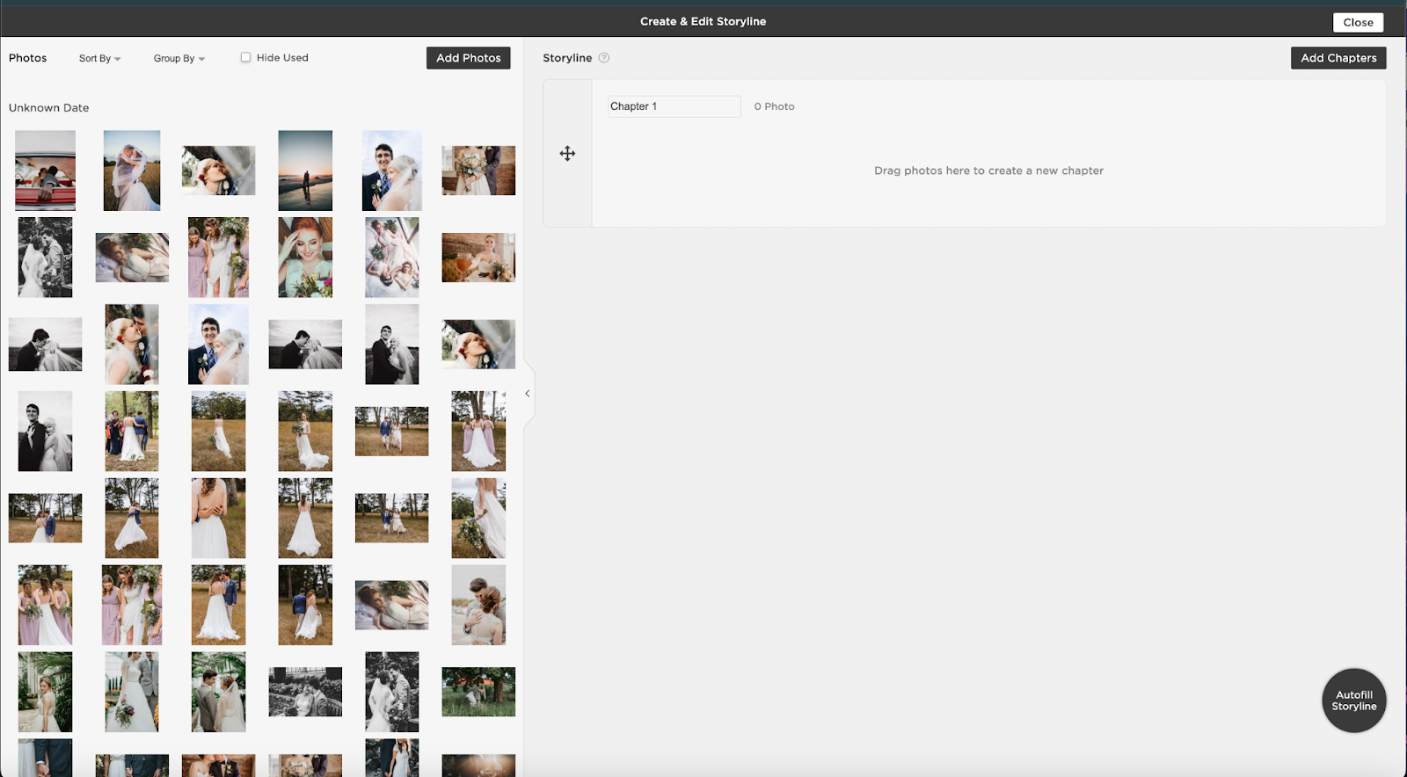The image size is (1407, 777).
Task: Click the Storyline help question-mark icon
Action: pyautogui.click(x=603, y=58)
